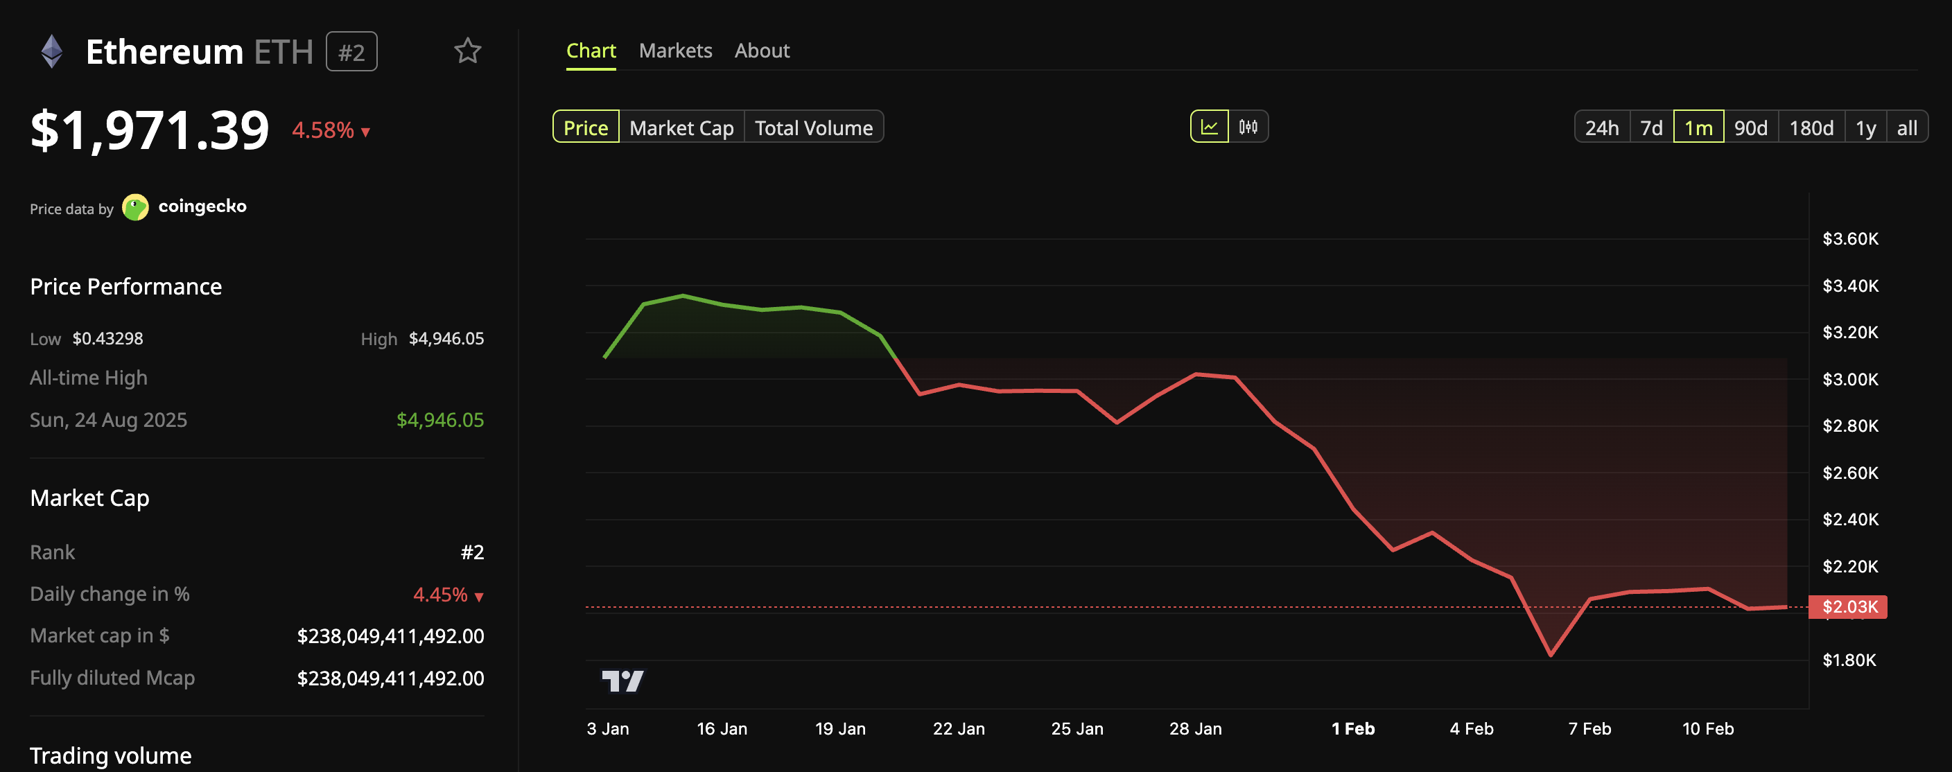This screenshot has width=1952, height=772.
Task: Show the 1y price history
Action: [1865, 127]
